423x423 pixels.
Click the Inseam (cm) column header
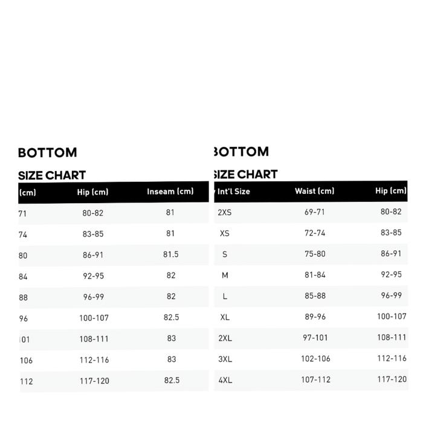pyautogui.click(x=170, y=192)
